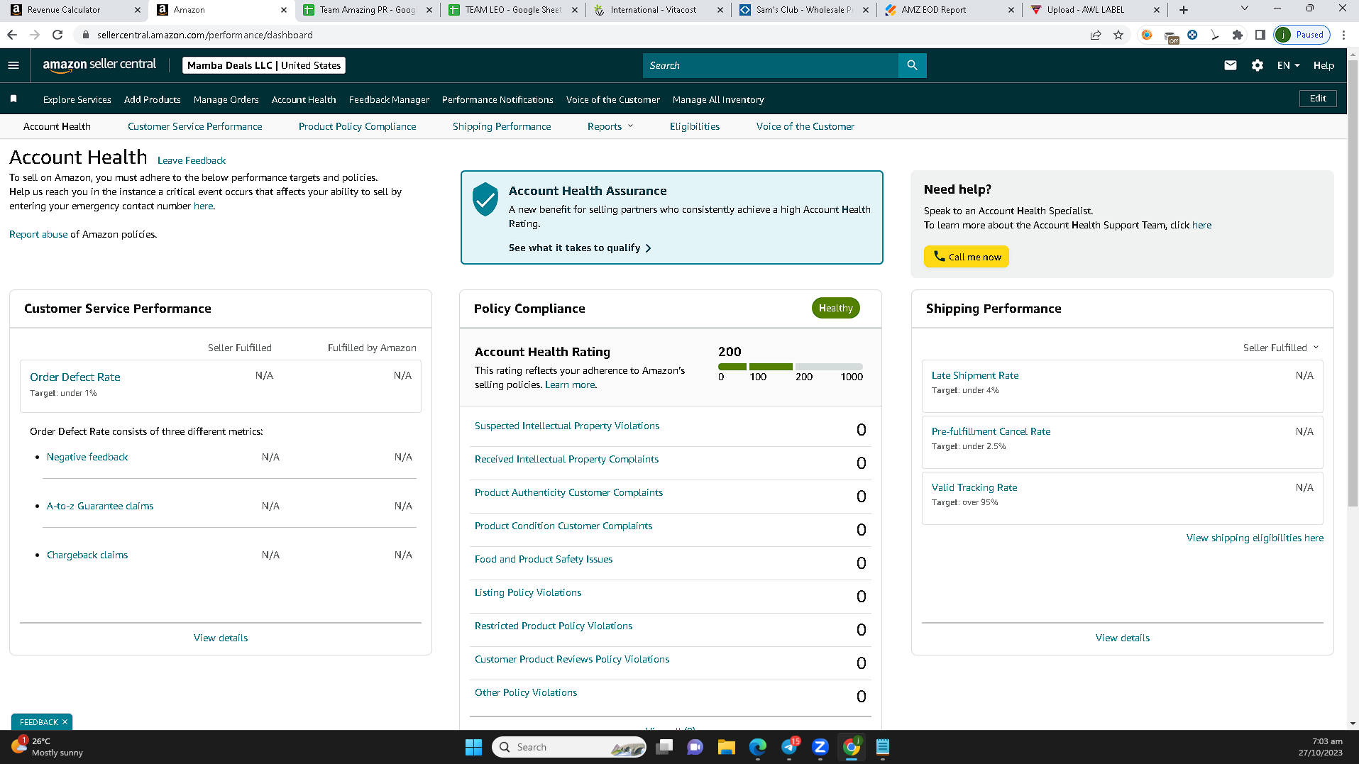Open a new browser tab
Viewport: 1359px width, 764px height.
pos(1184,10)
